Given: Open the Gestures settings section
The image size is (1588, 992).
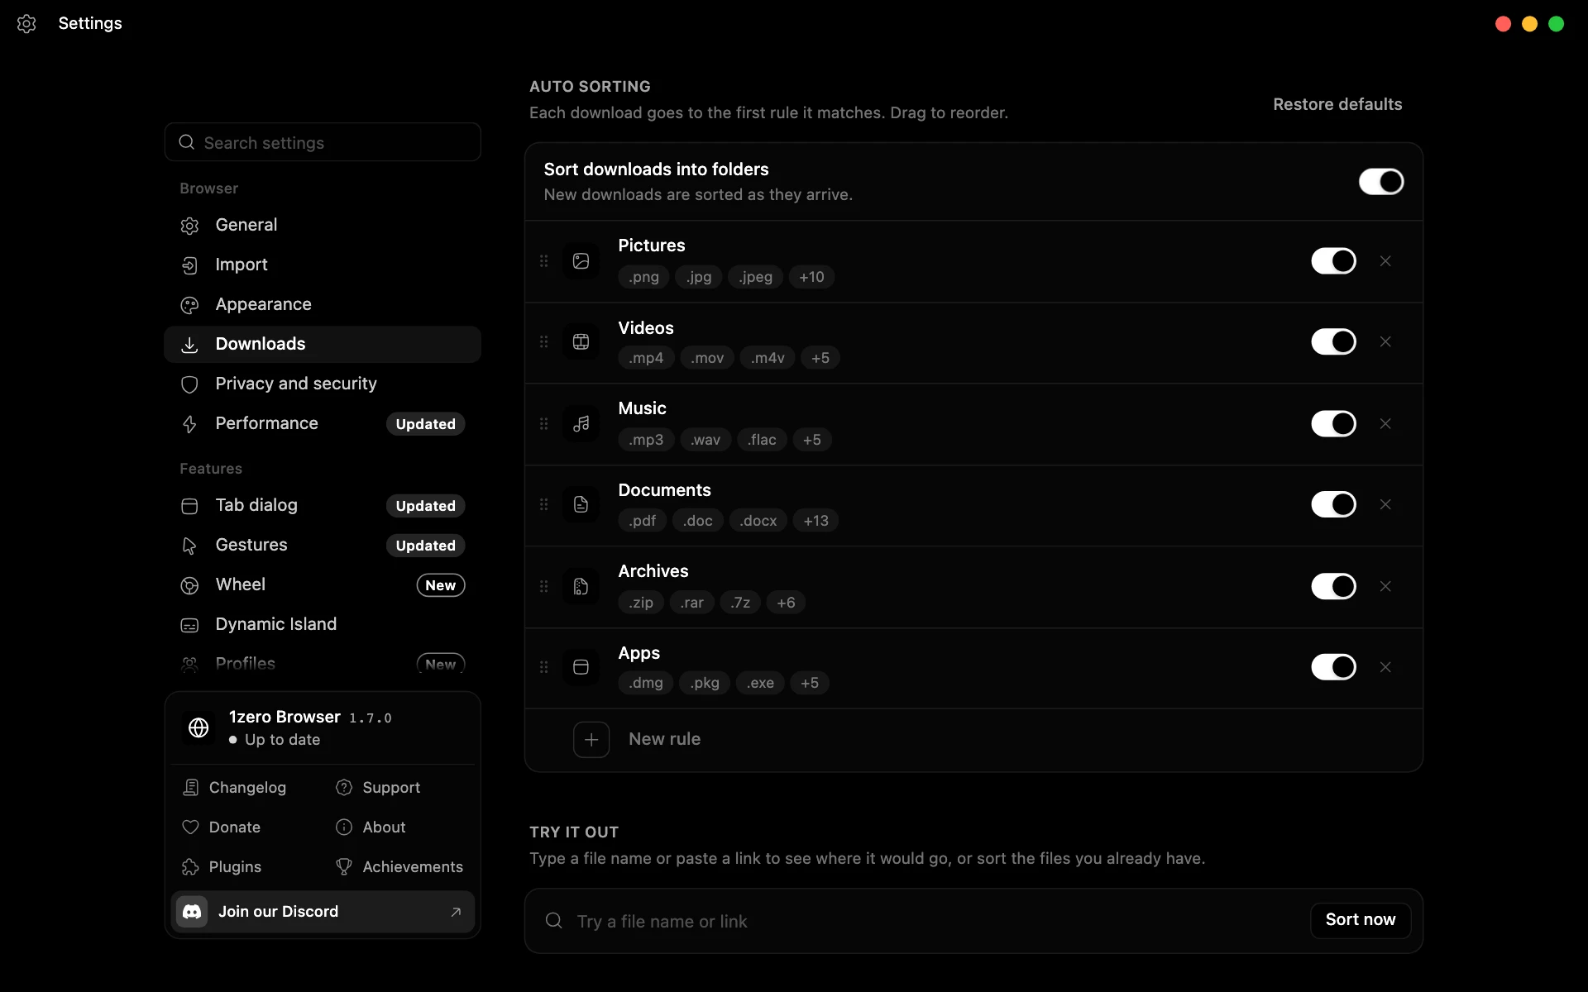Looking at the screenshot, I should pyautogui.click(x=323, y=545).
